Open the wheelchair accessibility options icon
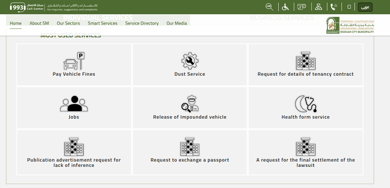Image resolution: width=390 pixels, height=188 pixels. pyautogui.click(x=285, y=7)
